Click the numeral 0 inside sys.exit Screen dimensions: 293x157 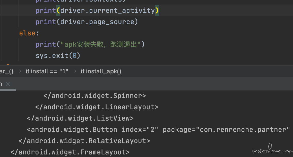click(75, 56)
